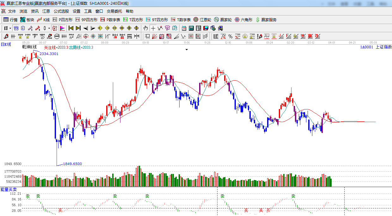The height and width of the screenshot is (216, 392).
Task: Open the 公式选股 menu
Action: tap(61, 11)
